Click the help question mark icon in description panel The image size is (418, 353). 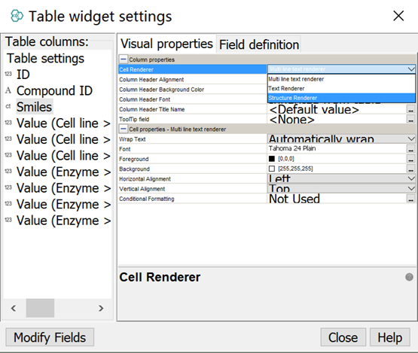click(409, 277)
